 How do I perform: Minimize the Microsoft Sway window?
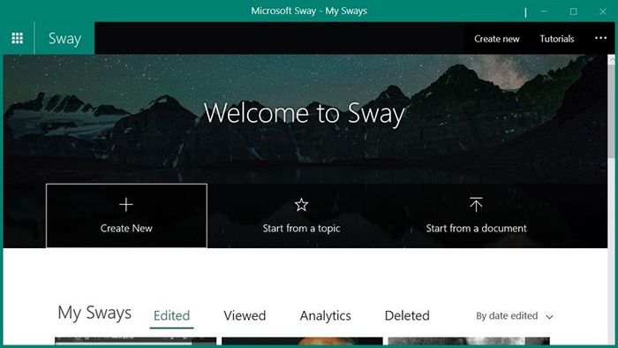tap(544, 11)
